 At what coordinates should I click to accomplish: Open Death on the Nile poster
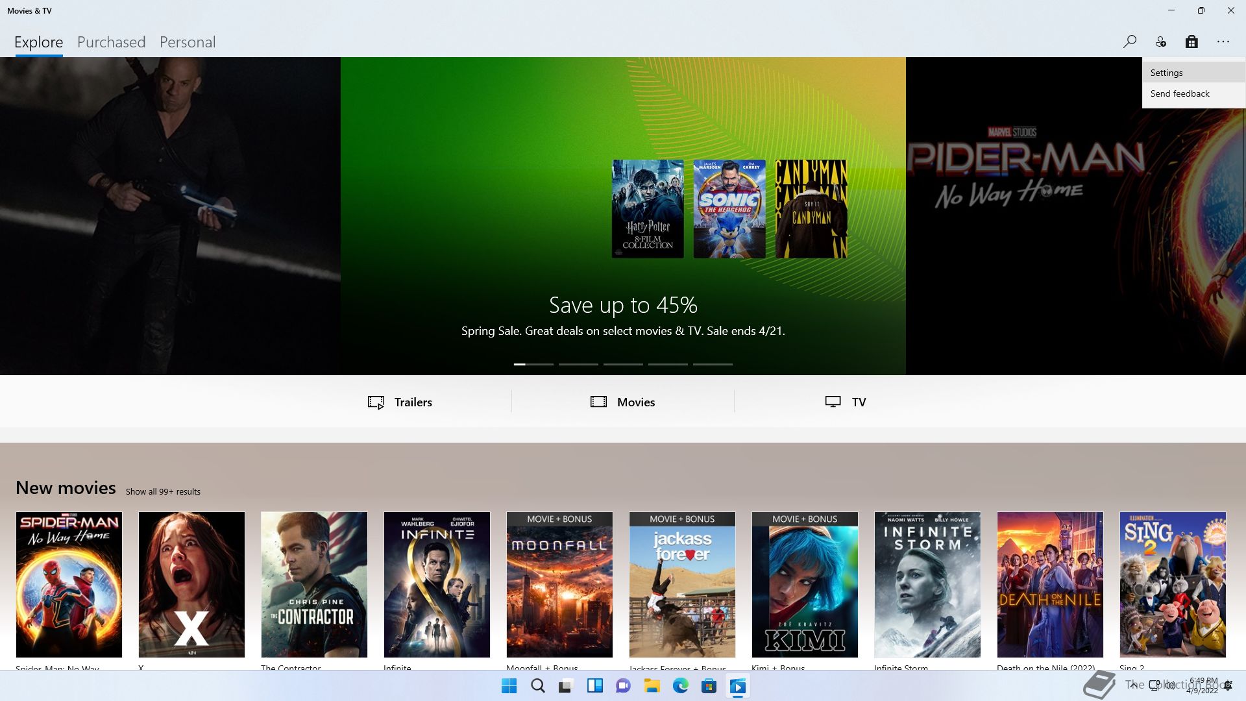[1050, 585]
